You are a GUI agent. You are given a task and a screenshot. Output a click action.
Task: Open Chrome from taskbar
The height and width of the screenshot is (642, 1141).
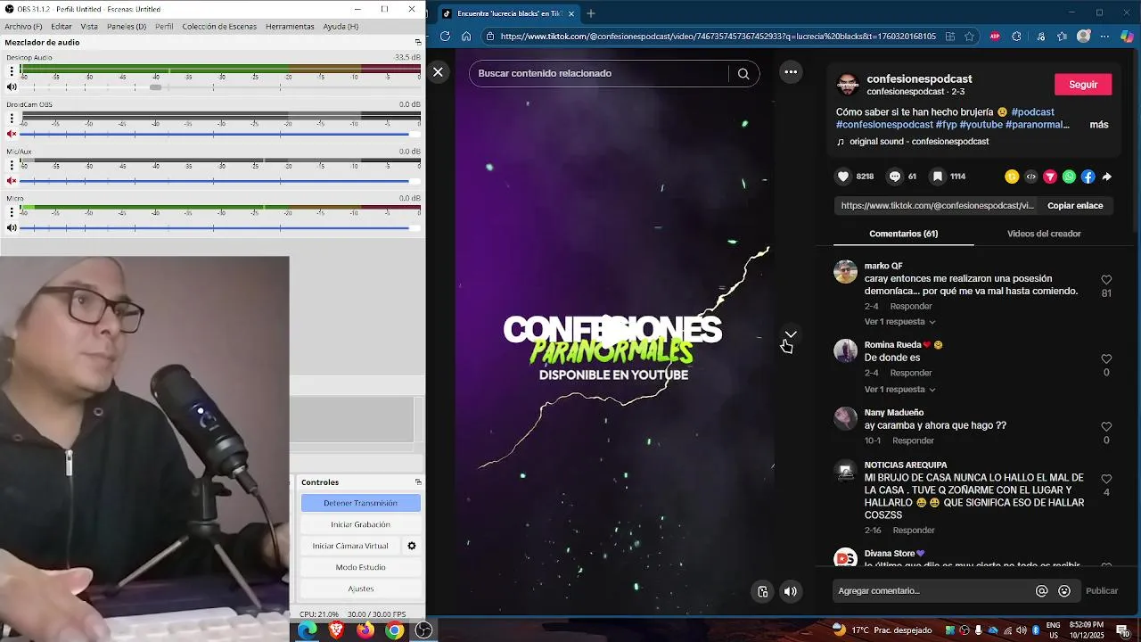click(394, 630)
